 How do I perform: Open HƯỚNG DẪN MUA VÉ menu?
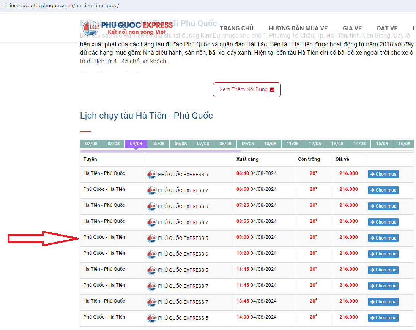pos(298,28)
